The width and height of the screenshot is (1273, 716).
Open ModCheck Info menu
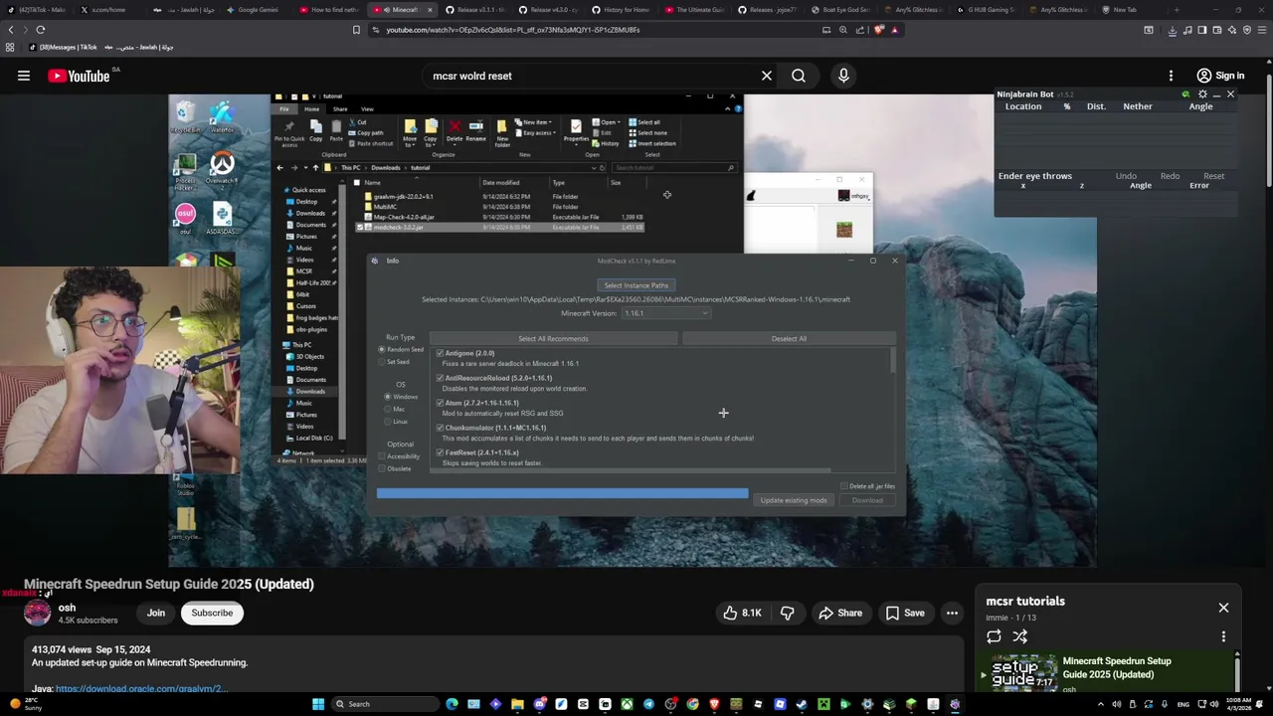[393, 261]
